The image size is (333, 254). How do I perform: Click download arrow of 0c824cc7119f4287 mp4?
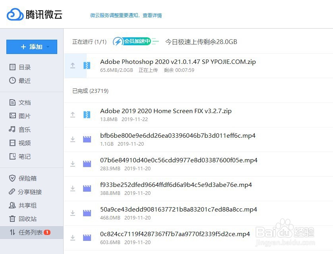tap(73, 237)
